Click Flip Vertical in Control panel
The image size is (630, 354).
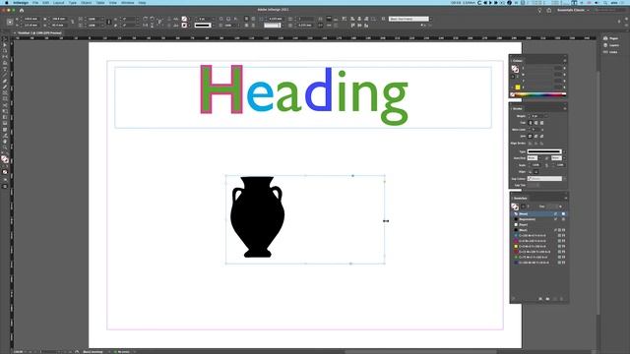(x=152, y=26)
